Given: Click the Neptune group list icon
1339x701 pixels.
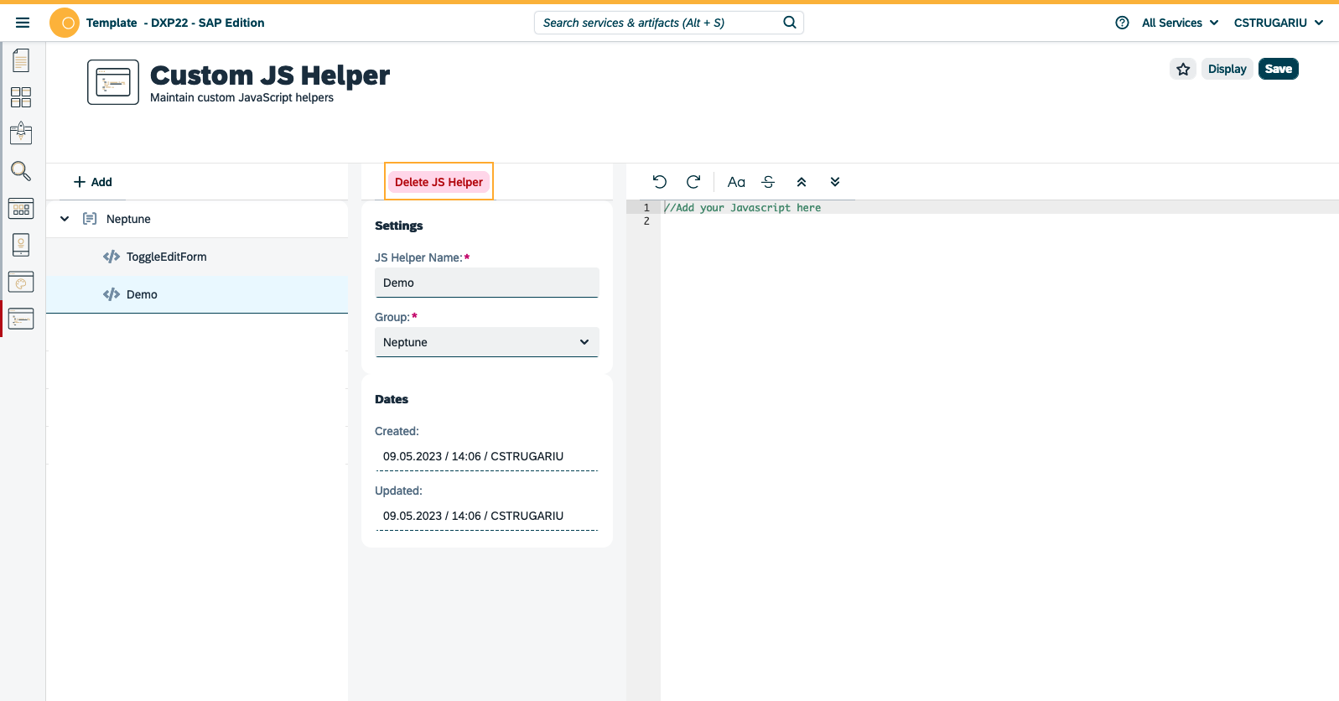Looking at the screenshot, I should pos(90,219).
